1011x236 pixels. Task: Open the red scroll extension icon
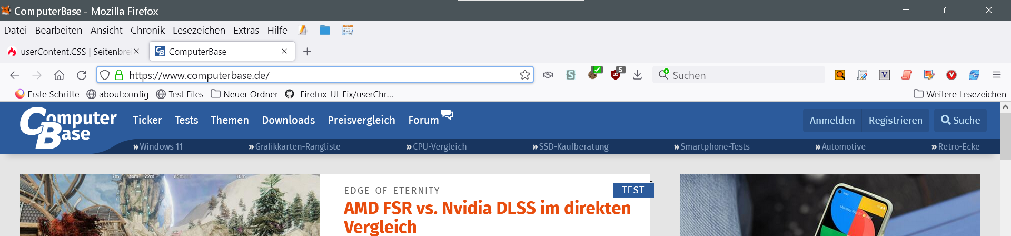[x=907, y=75]
